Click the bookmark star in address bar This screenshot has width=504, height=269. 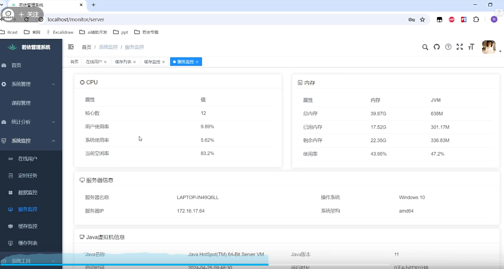(422, 19)
